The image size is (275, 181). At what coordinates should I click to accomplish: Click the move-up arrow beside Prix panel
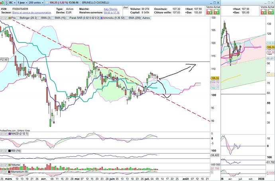point(6,18)
